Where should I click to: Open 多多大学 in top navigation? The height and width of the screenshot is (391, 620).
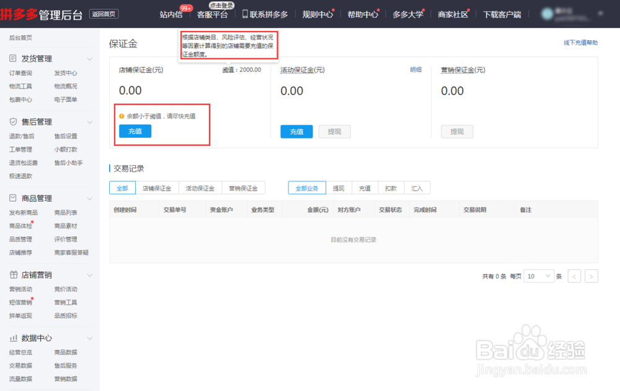[x=408, y=14]
